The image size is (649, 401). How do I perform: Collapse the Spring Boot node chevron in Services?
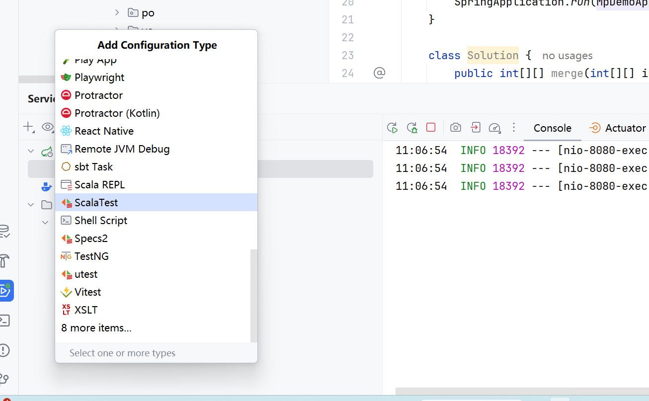[31, 151]
